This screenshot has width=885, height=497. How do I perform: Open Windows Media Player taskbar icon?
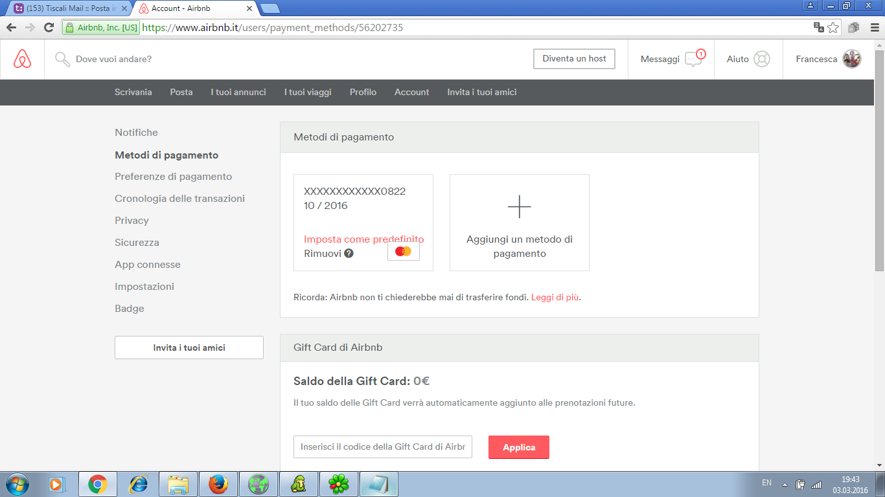coord(57,484)
